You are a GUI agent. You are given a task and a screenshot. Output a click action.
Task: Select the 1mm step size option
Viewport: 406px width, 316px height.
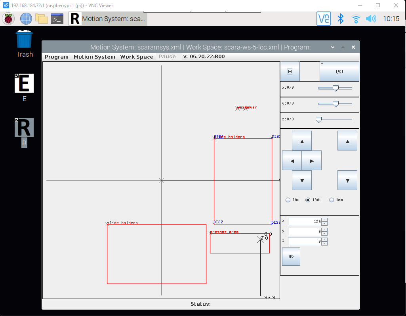point(332,200)
